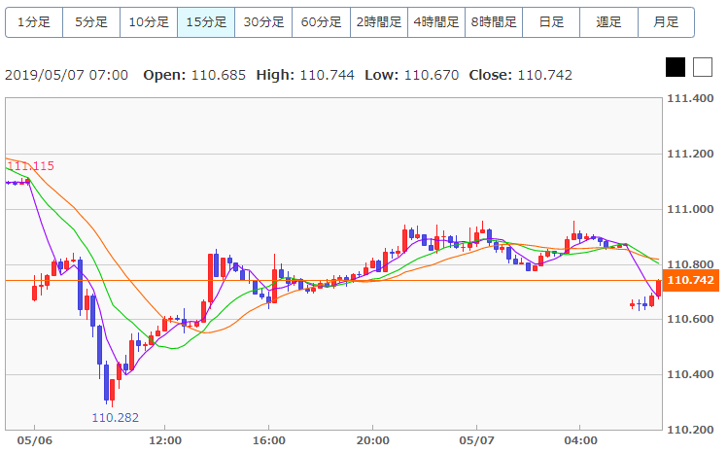Choose the 10分足 chart interval

(x=149, y=21)
